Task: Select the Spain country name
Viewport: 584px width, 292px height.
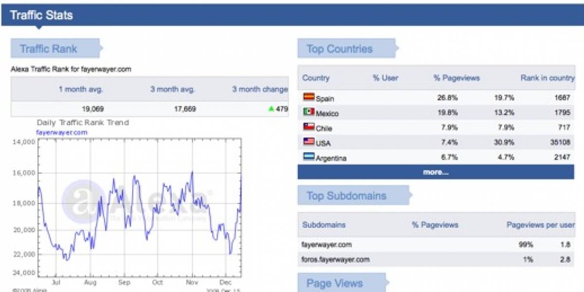Action: coord(325,98)
